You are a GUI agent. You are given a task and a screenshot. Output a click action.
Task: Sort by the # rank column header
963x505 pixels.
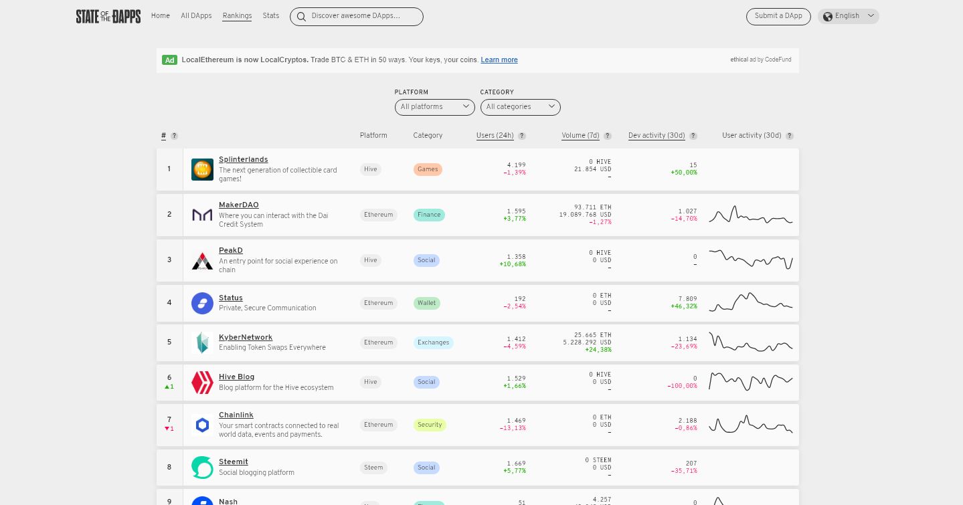click(x=163, y=136)
